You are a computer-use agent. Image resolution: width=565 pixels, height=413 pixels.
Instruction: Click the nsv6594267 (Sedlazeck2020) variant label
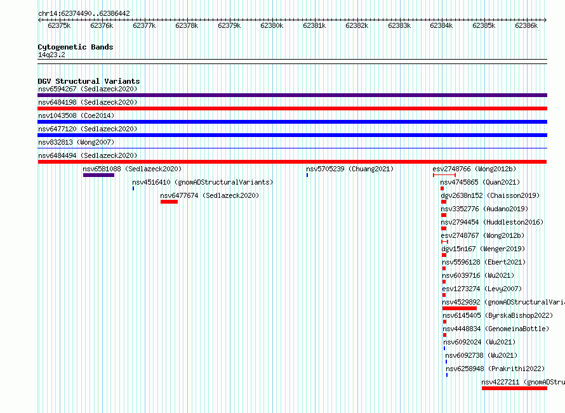point(88,89)
